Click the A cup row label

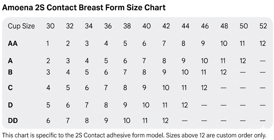coord(10,61)
